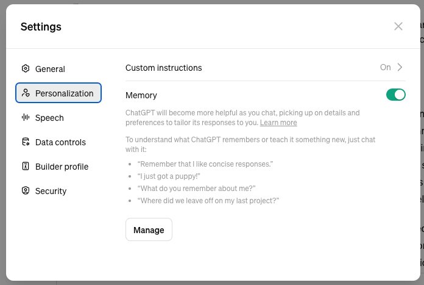
Task: Click the Builder profile badge icon
Action: pos(26,166)
